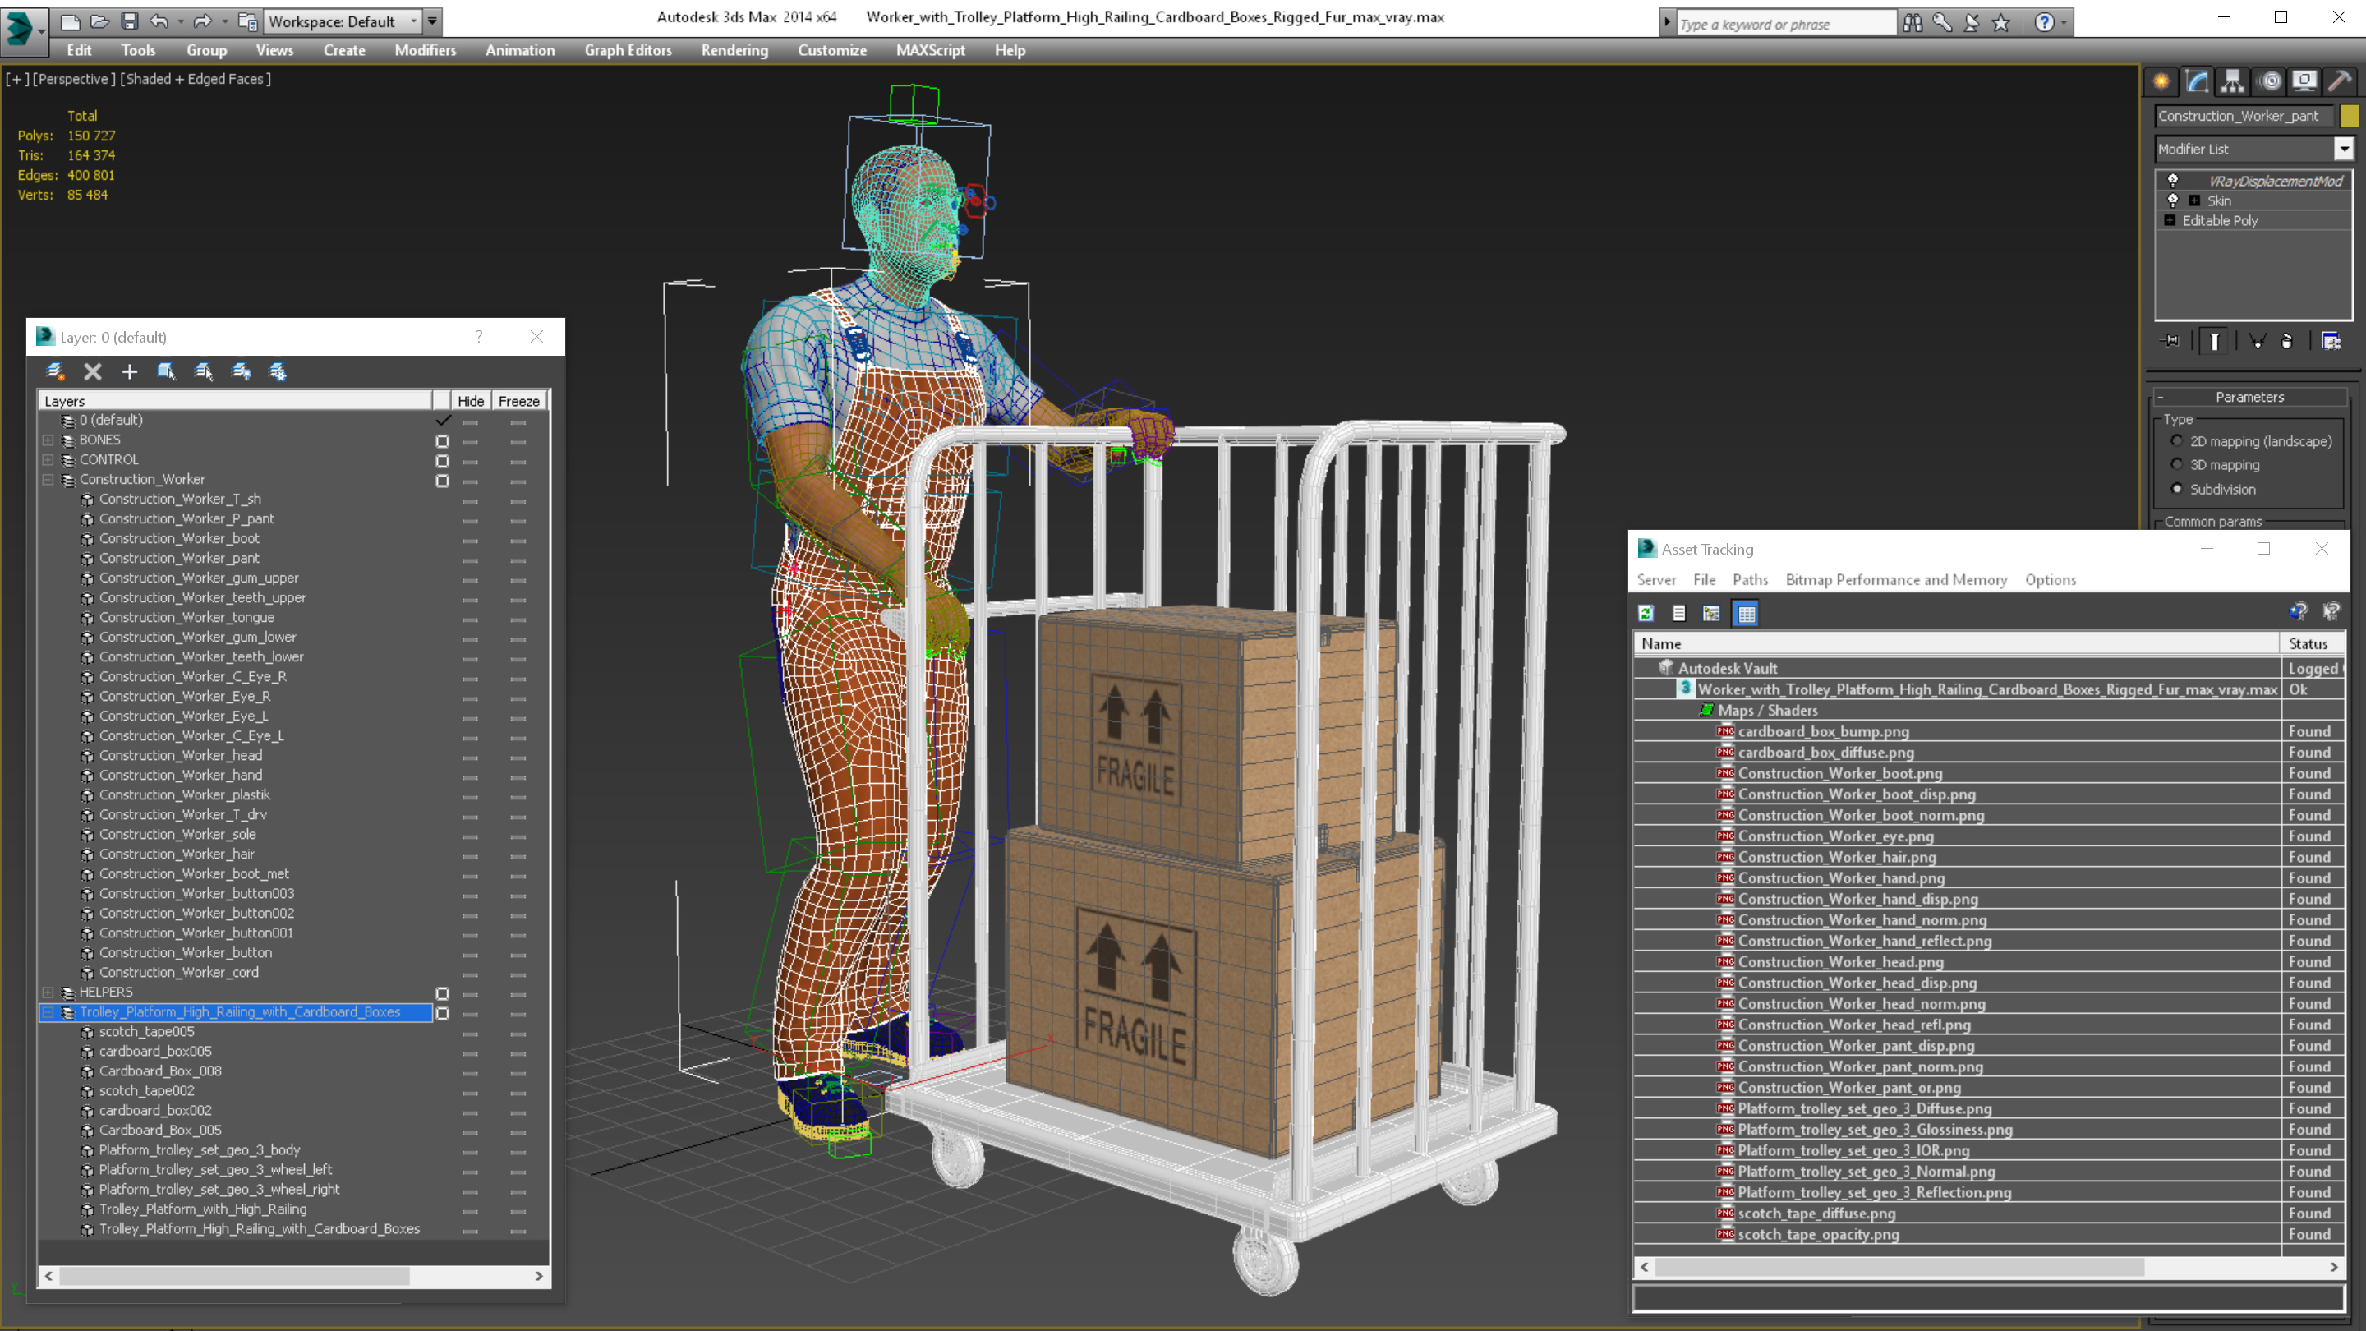Click the Show End Result toggle icon
Screen dimensions: 2366x1331
pyautogui.click(x=2215, y=341)
